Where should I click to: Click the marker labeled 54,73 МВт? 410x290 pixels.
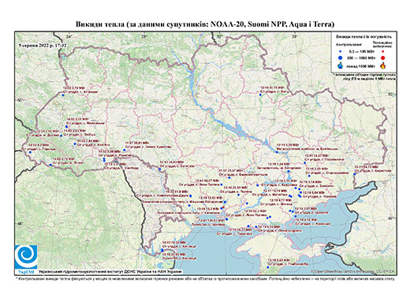click(354, 174)
